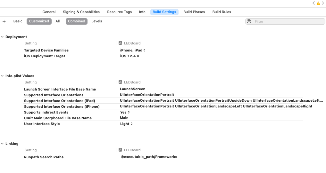Open the Info tab
Viewport: 326px width, 173px height.
[x=142, y=12]
